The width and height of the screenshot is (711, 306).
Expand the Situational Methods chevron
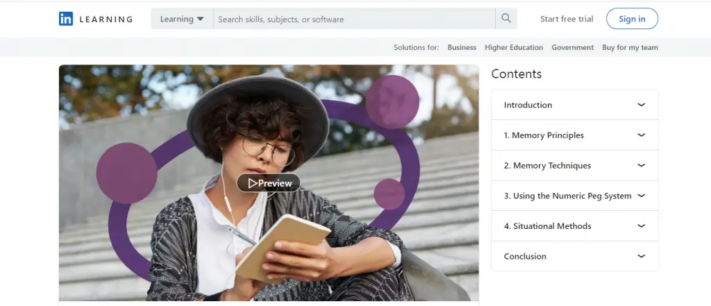[641, 226]
